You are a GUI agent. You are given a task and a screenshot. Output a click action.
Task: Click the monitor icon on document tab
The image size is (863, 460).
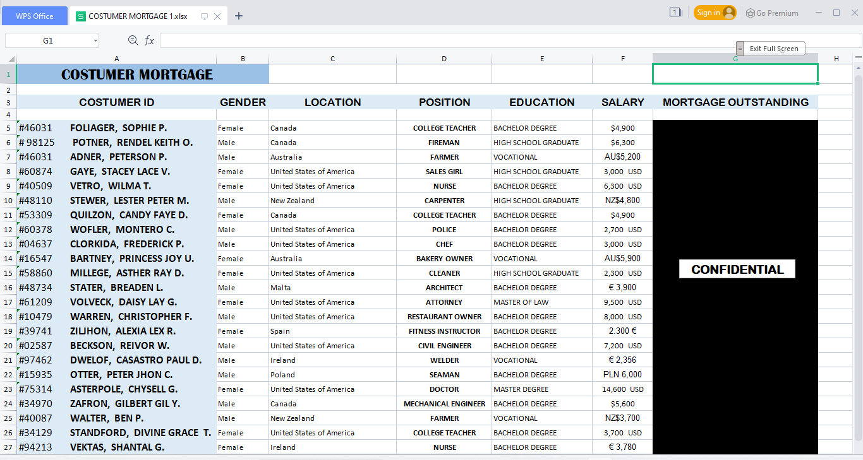pyautogui.click(x=204, y=16)
